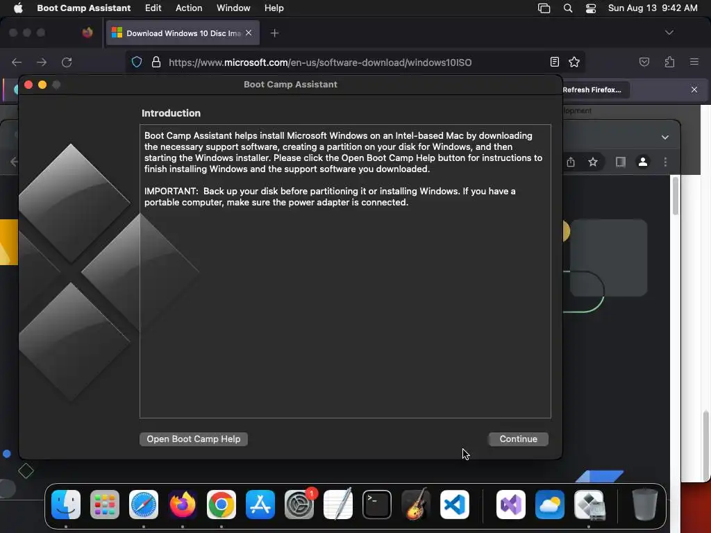This screenshot has height=533, width=711.
Task: Click the Chrome share page icon
Action: [571, 162]
